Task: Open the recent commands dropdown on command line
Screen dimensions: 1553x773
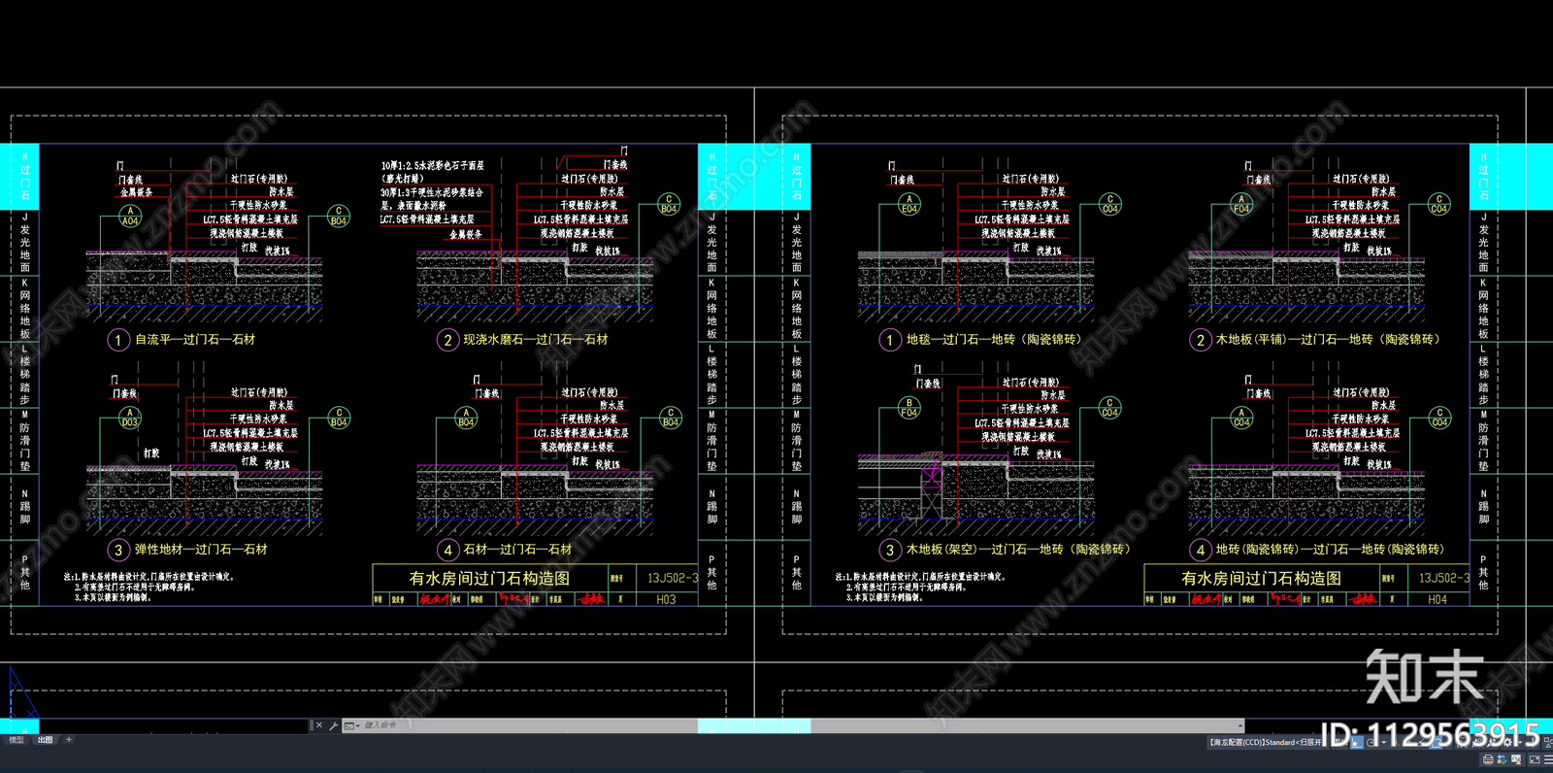Action: coord(351,725)
